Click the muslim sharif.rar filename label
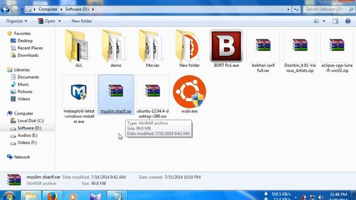Screen dimensions: 356x200 click(116, 111)
